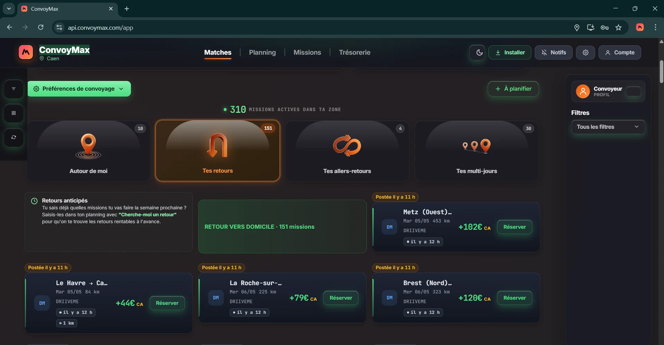Click the left sidebar grid view icon

[x=14, y=113]
